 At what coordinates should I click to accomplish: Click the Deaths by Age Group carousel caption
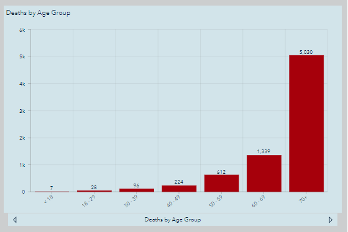tap(173, 220)
